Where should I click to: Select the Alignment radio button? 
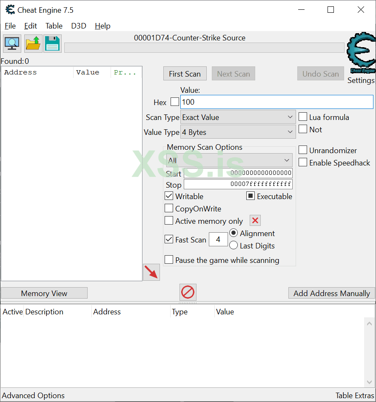(234, 233)
